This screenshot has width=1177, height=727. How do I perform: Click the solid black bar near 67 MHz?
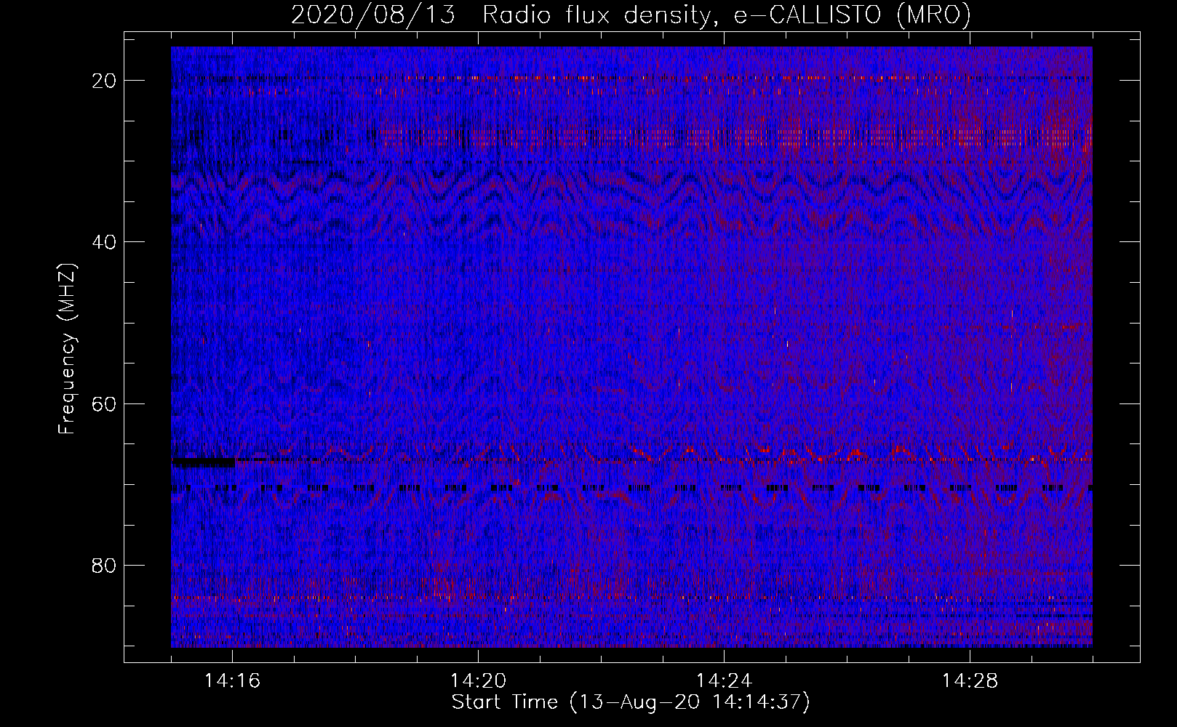pos(204,462)
